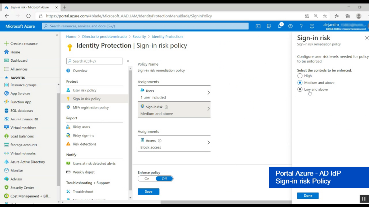Screen dimensions: 369x207
Task: Open Cloud Shell from the Azure header
Action: (258, 26)
